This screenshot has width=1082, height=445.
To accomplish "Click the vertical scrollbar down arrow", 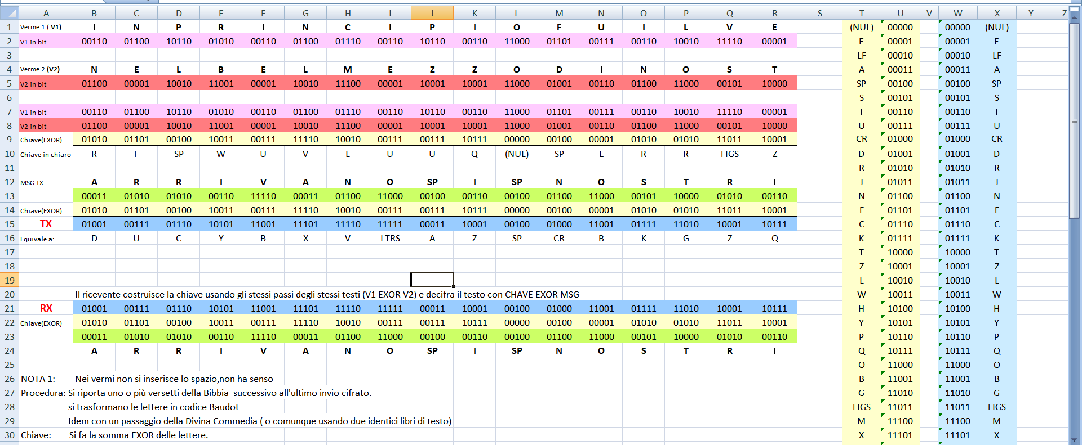I will 1075,440.
